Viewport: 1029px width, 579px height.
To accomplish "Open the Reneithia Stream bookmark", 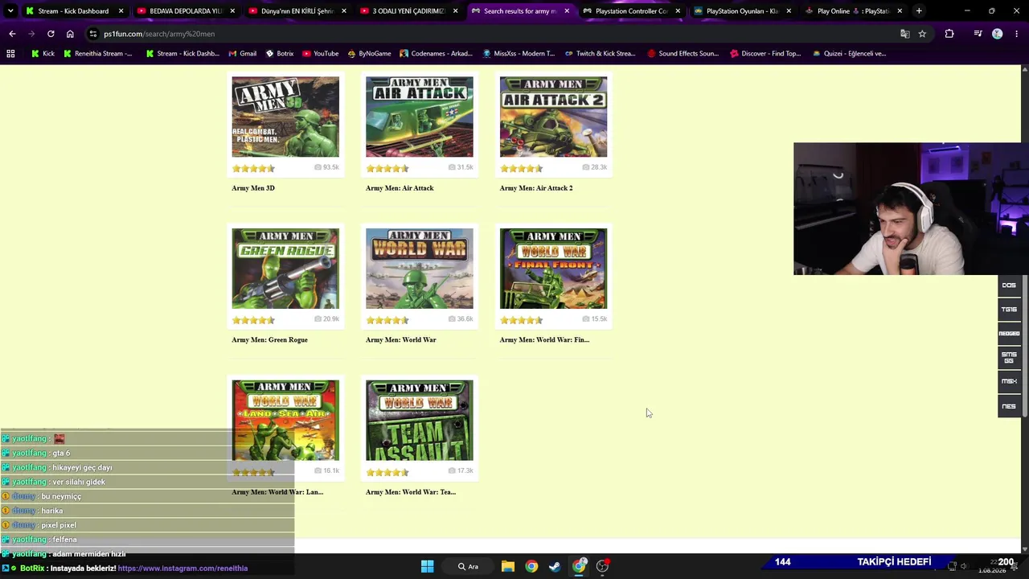I will (x=97, y=54).
